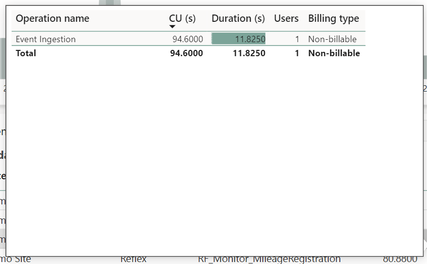Image resolution: width=427 pixels, height=264 pixels.
Task: Select Users value 1 in Event Ingestion row
Action: 297,39
